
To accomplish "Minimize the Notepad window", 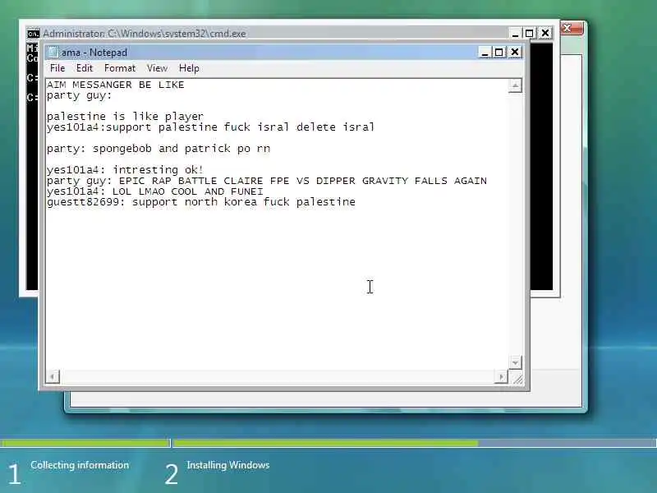I will click(485, 53).
